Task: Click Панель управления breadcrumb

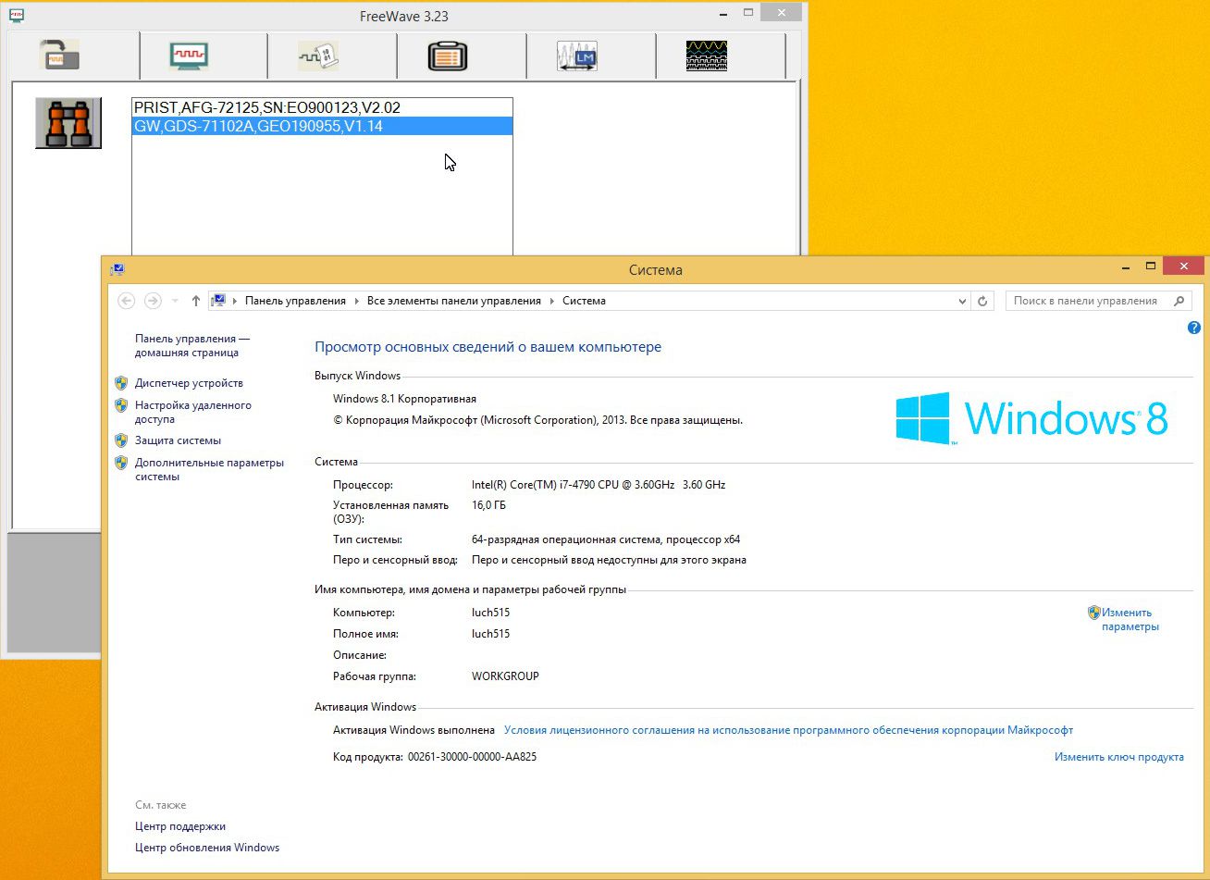Action: click(x=295, y=301)
